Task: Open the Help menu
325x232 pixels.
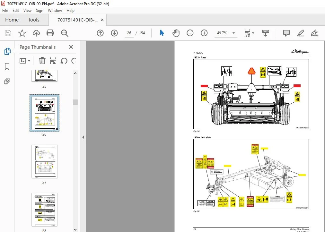Action: [70, 11]
